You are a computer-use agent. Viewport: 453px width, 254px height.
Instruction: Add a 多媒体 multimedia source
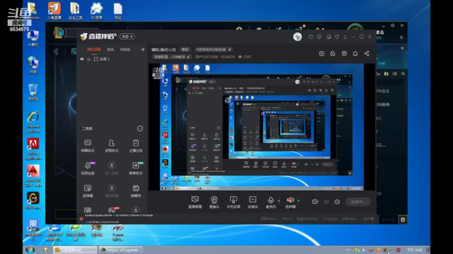click(x=253, y=202)
